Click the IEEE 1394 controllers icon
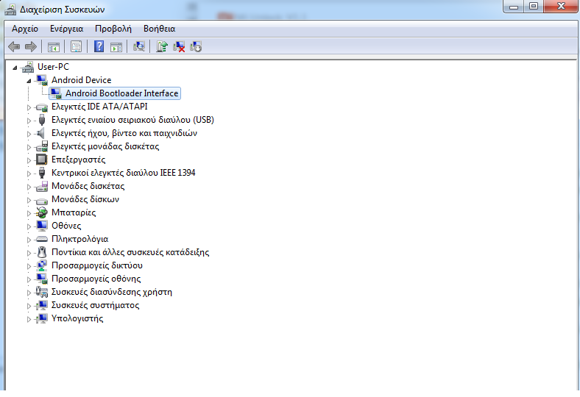Image resolution: width=580 pixels, height=397 pixels. tap(42, 173)
